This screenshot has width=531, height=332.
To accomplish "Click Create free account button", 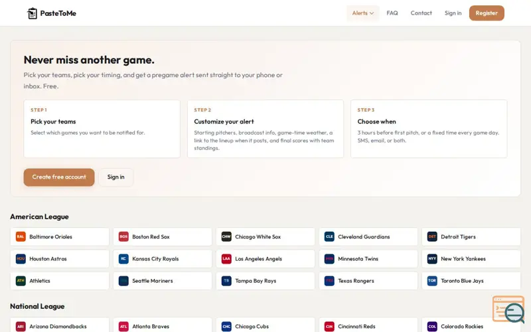I will [x=59, y=177].
